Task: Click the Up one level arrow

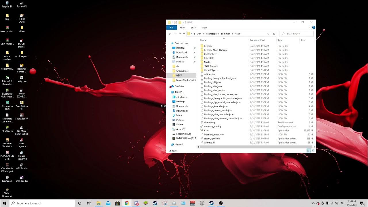Action: pos(184,34)
